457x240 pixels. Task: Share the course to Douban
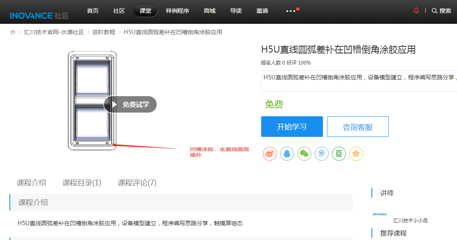[339, 153]
